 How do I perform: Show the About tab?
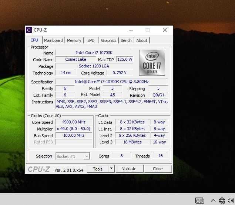pyautogui.click(x=142, y=40)
